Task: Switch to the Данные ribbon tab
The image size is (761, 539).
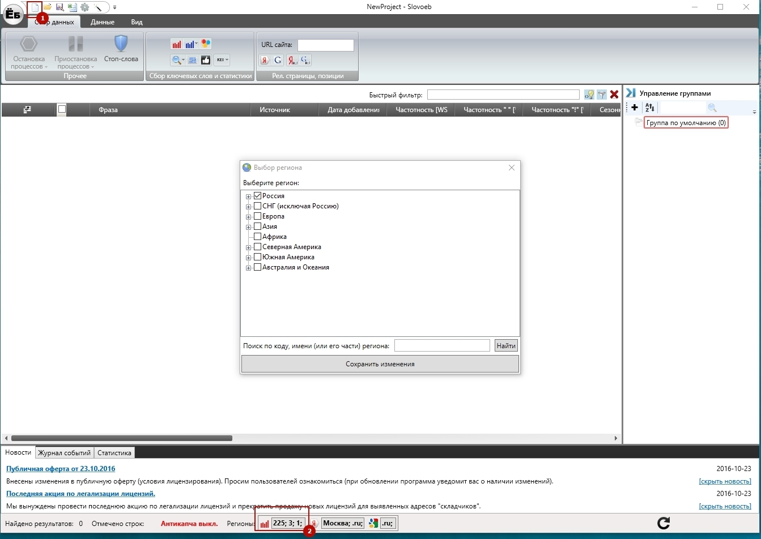Action: [103, 22]
